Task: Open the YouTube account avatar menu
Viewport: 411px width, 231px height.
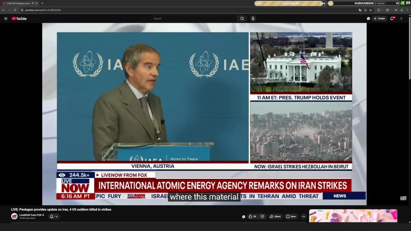Action: click(401, 19)
